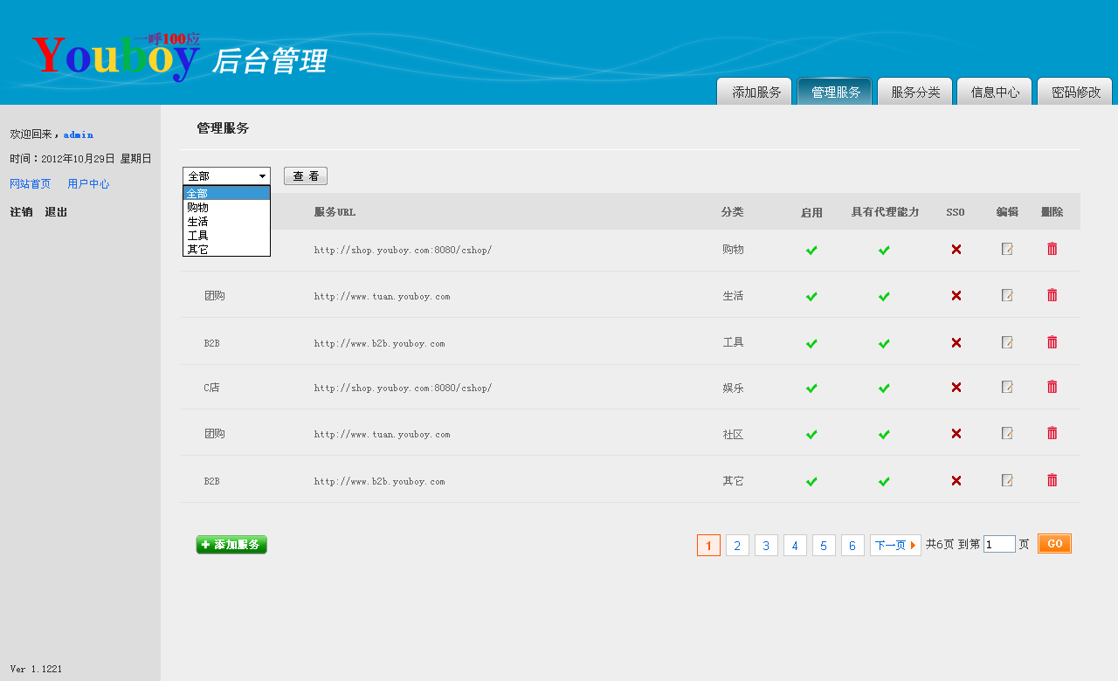The image size is (1118, 681).
Task: Click the orange GO button
Action: coord(1054,544)
